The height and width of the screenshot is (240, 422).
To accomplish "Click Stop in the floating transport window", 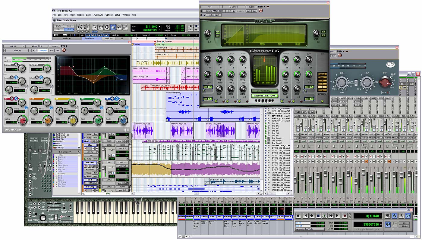I will [318, 216].
